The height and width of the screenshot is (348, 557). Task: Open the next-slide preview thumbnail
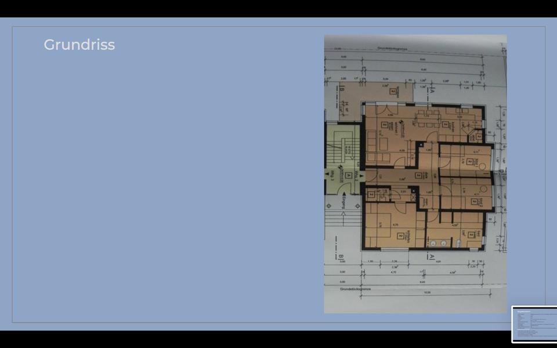(x=534, y=324)
